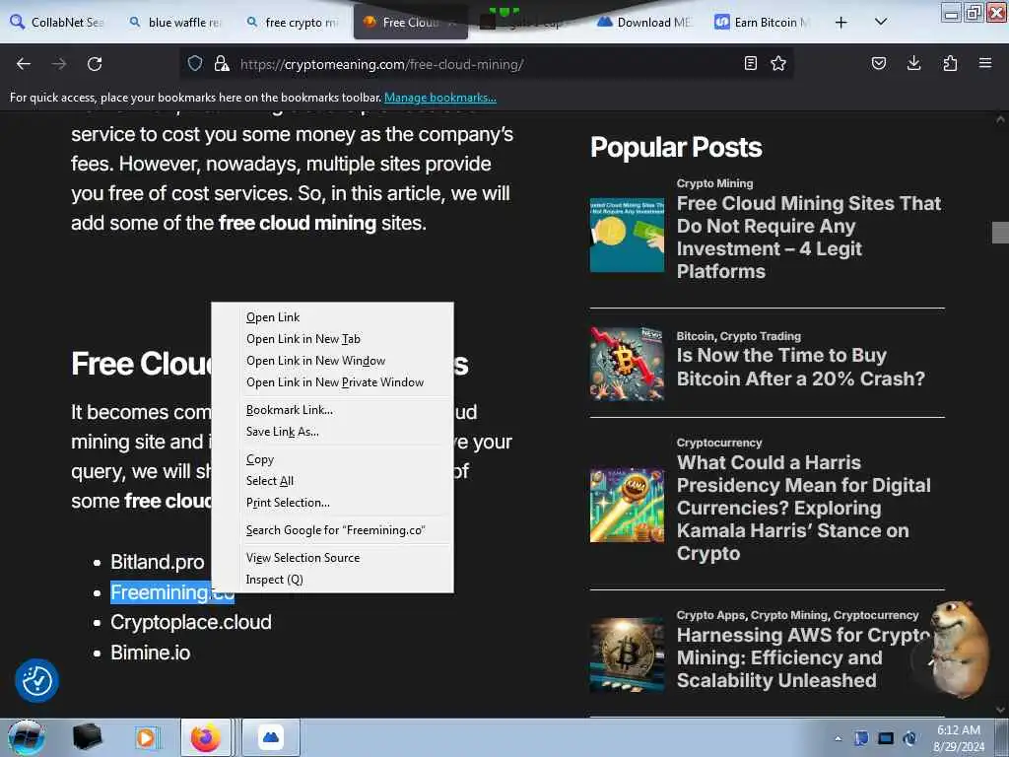Choose Open Link in New Window
This screenshot has height=757, width=1009.
(332, 361)
